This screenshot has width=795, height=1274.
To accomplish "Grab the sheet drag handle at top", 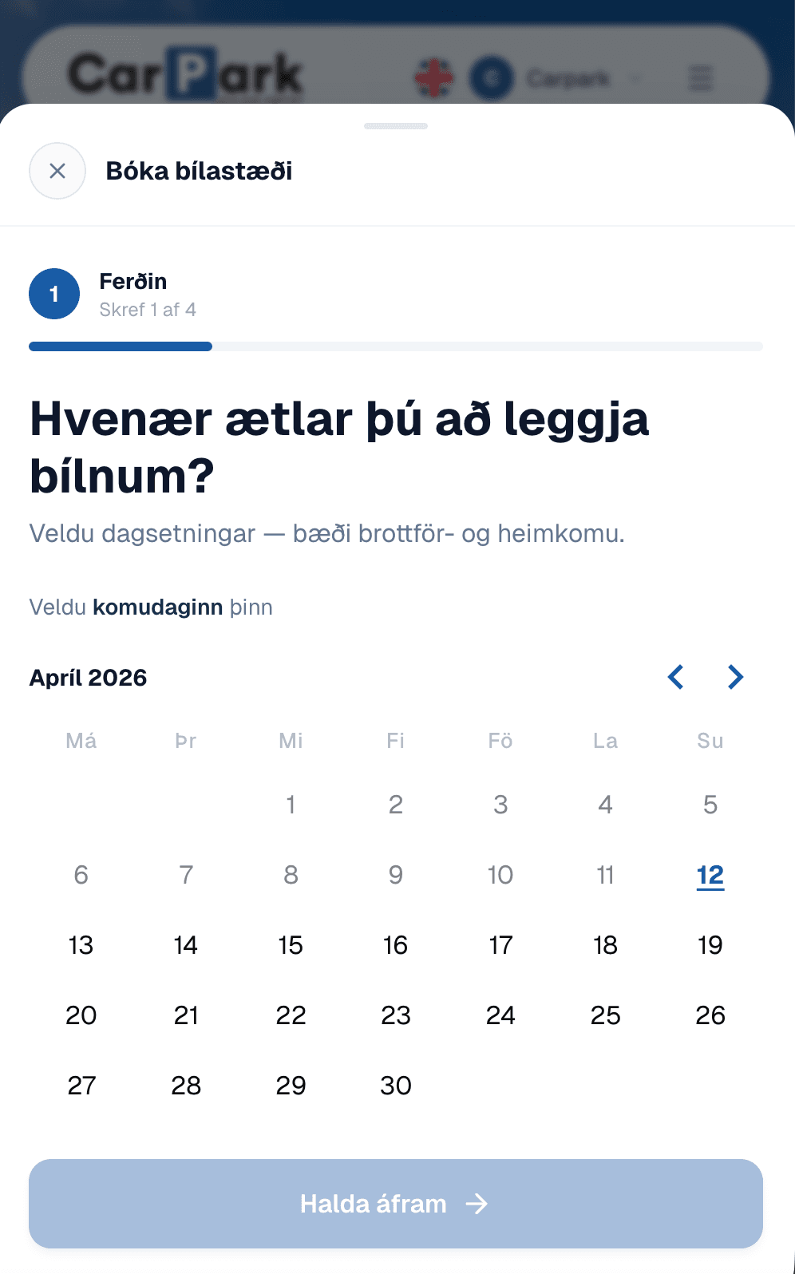I will pos(396,125).
